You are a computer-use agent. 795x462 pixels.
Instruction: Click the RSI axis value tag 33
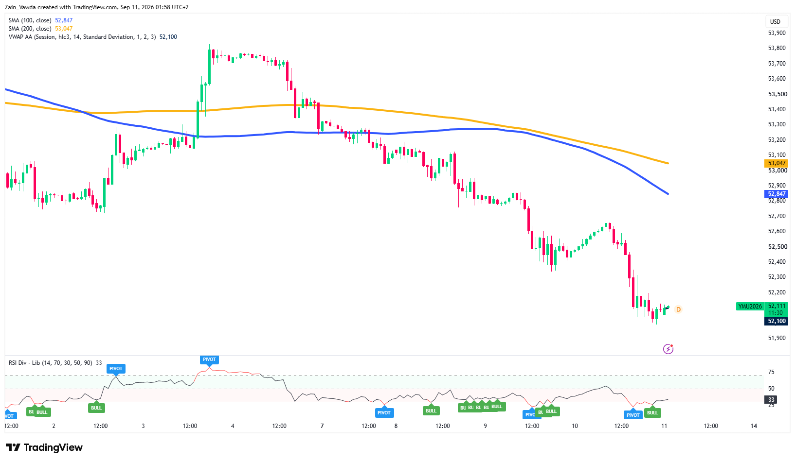[x=771, y=400]
